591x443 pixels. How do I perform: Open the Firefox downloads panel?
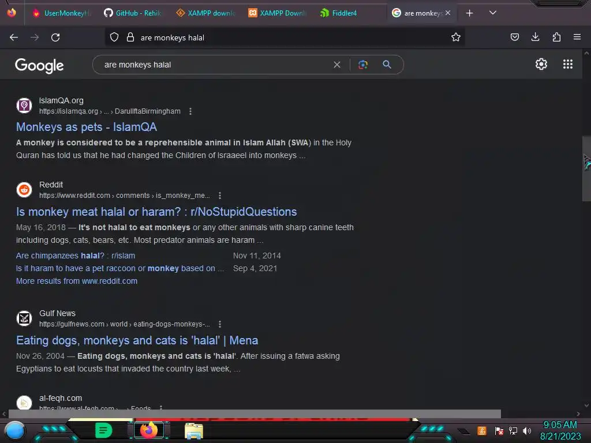pos(535,37)
